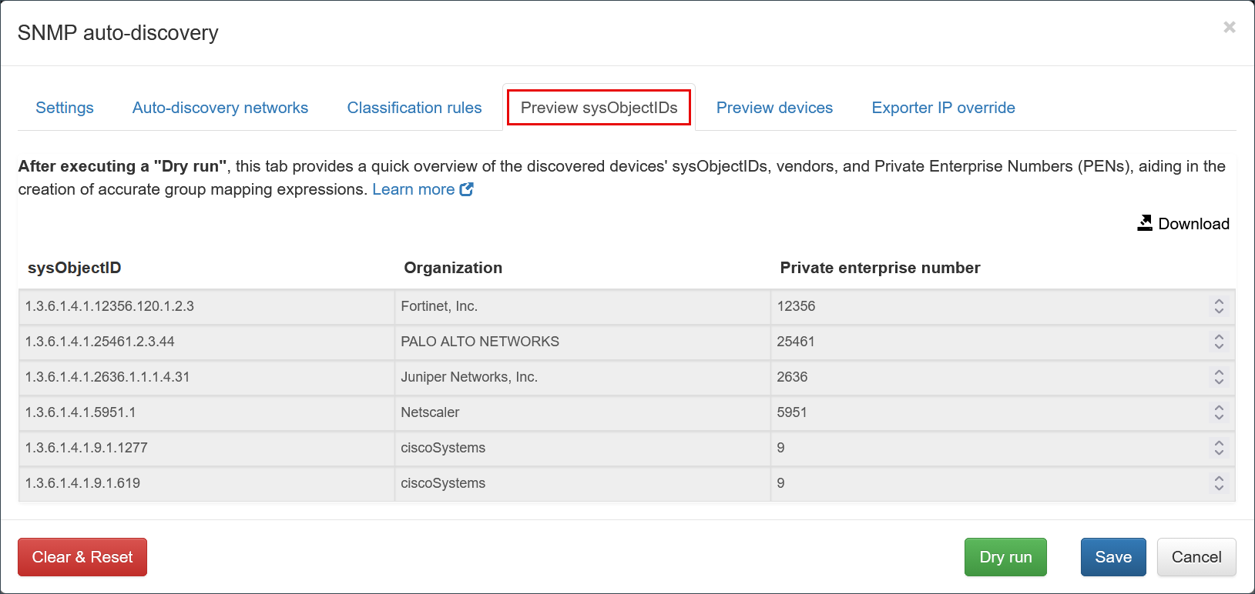Viewport: 1255px width, 594px height.
Task: Click the external link icon beside Learn more
Action: (x=466, y=189)
